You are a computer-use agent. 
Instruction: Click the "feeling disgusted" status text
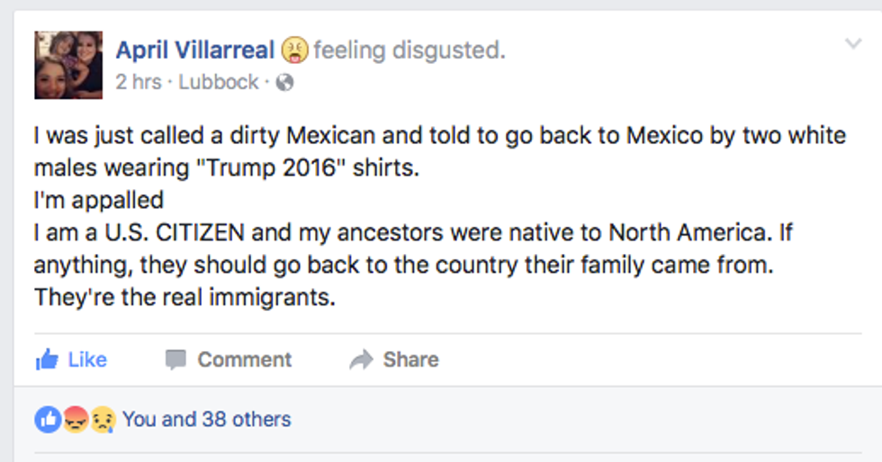[409, 50]
